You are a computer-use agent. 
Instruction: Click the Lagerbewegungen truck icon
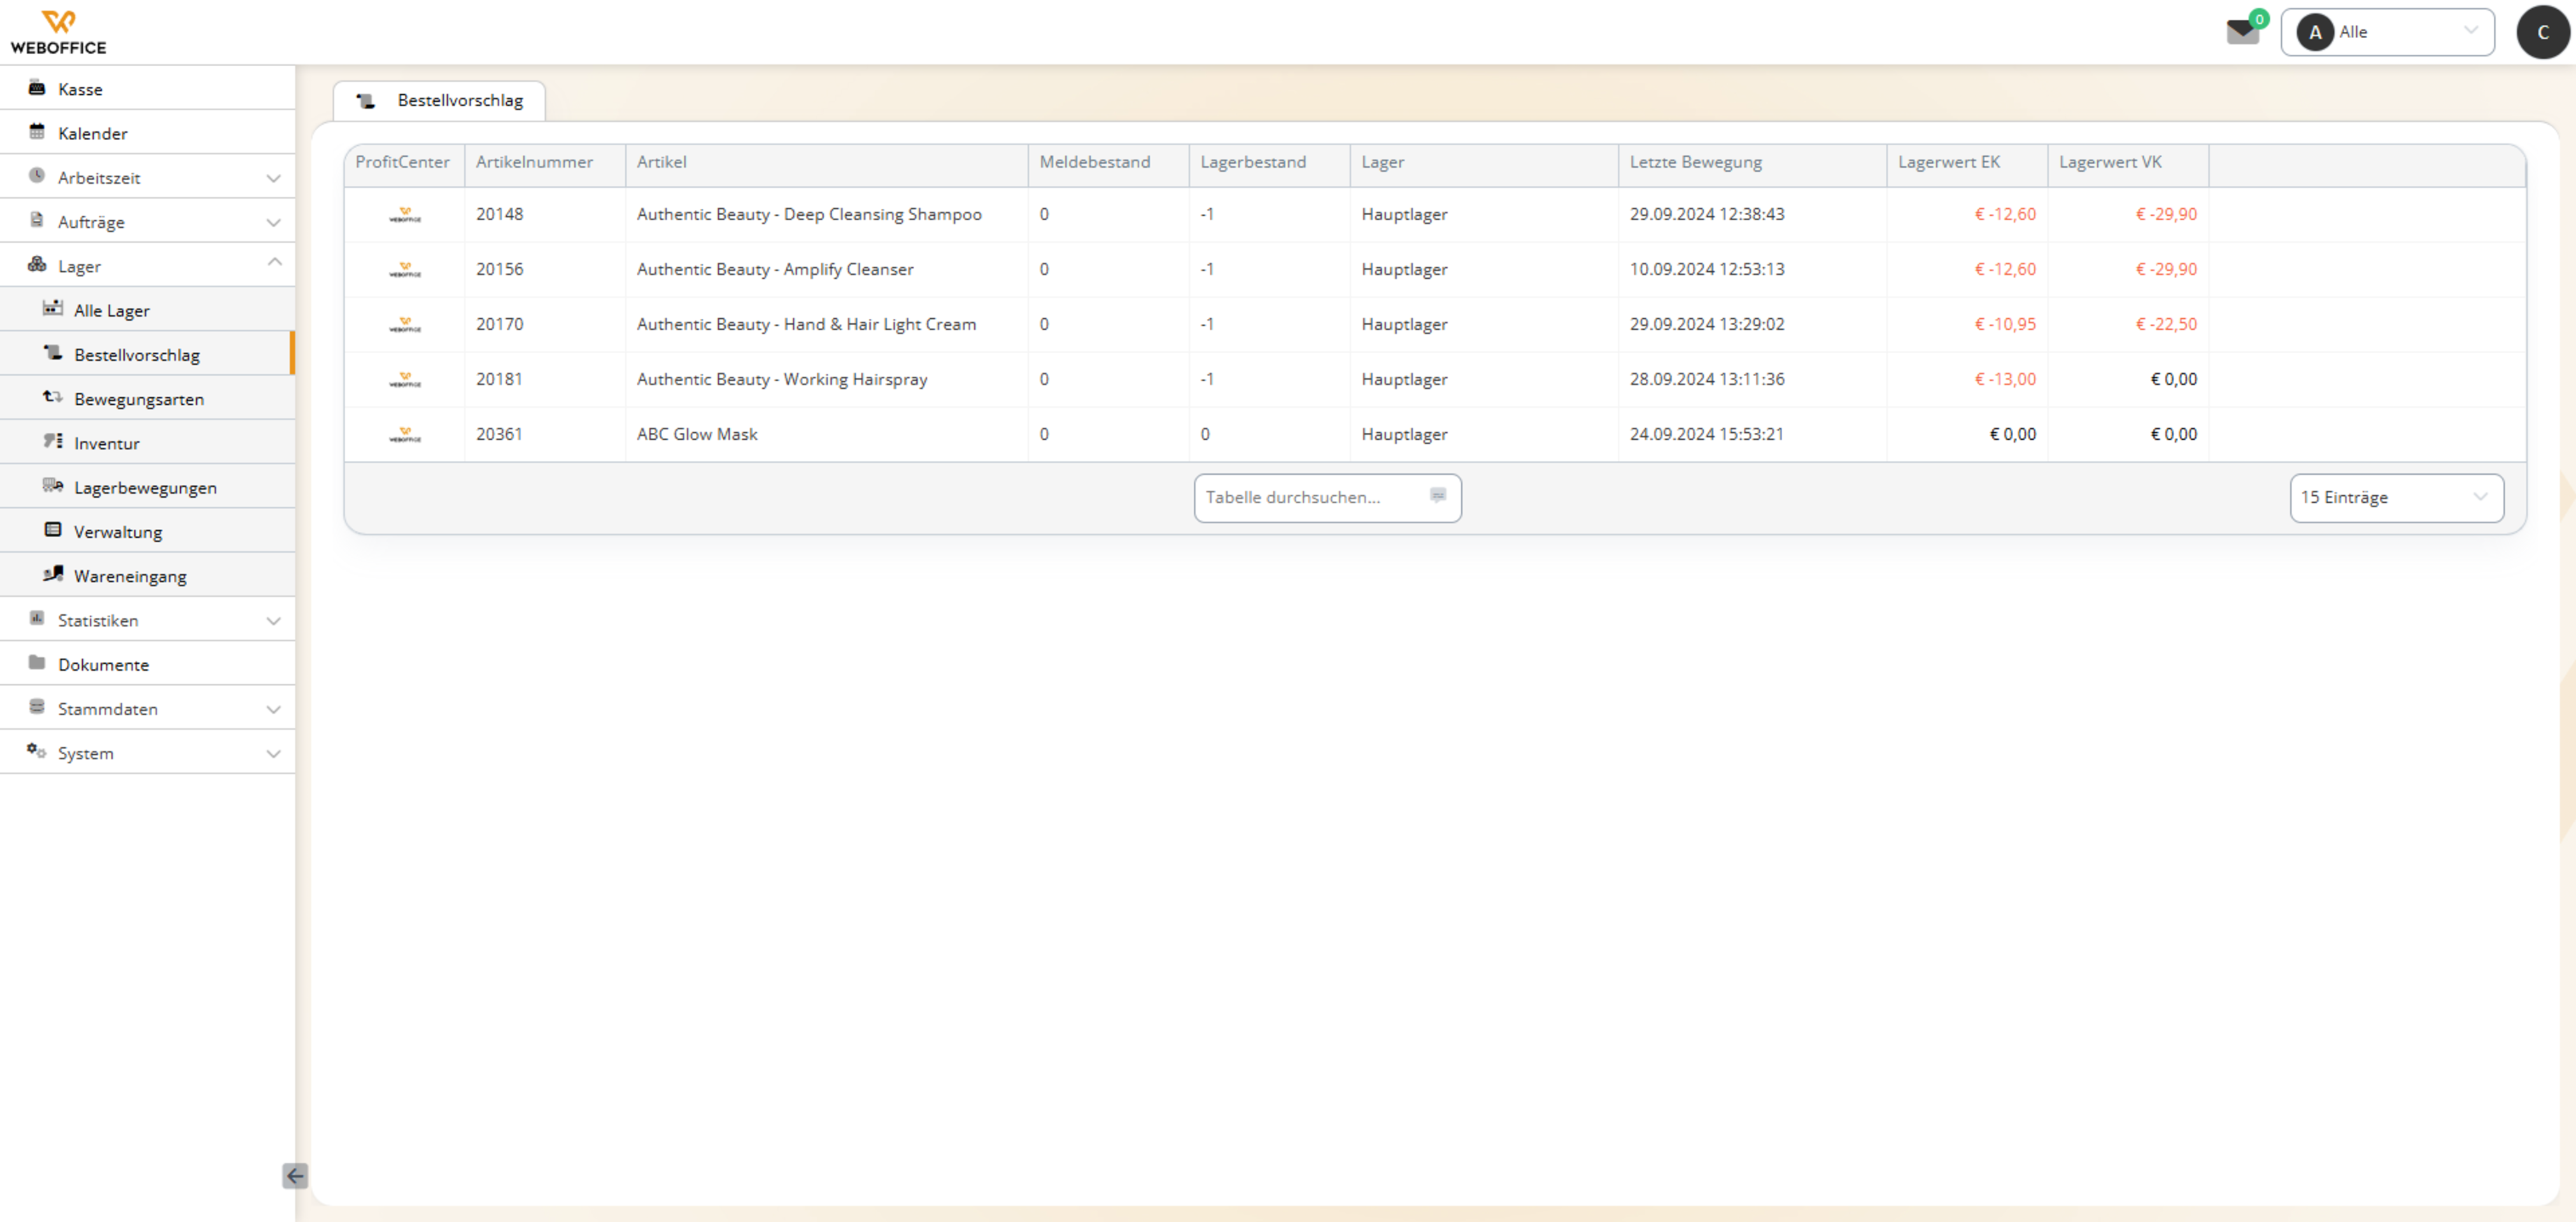point(53,486)
